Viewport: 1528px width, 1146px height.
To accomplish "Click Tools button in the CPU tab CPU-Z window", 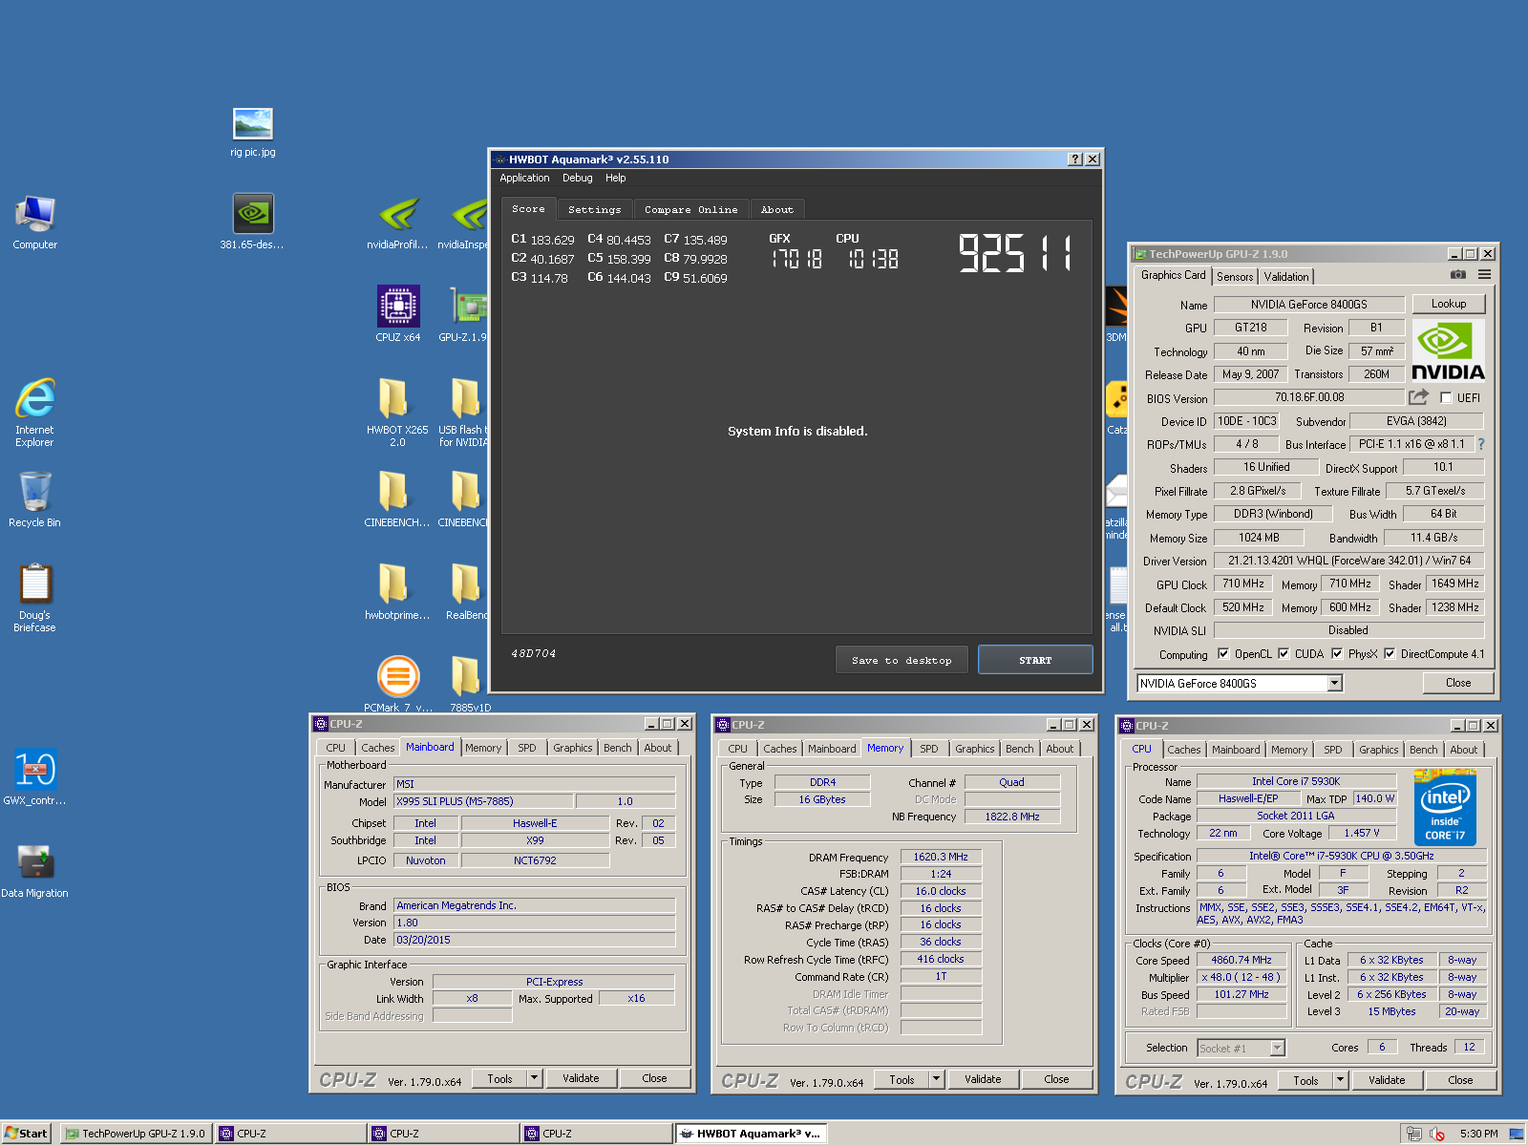I will coord(1305,1080).
